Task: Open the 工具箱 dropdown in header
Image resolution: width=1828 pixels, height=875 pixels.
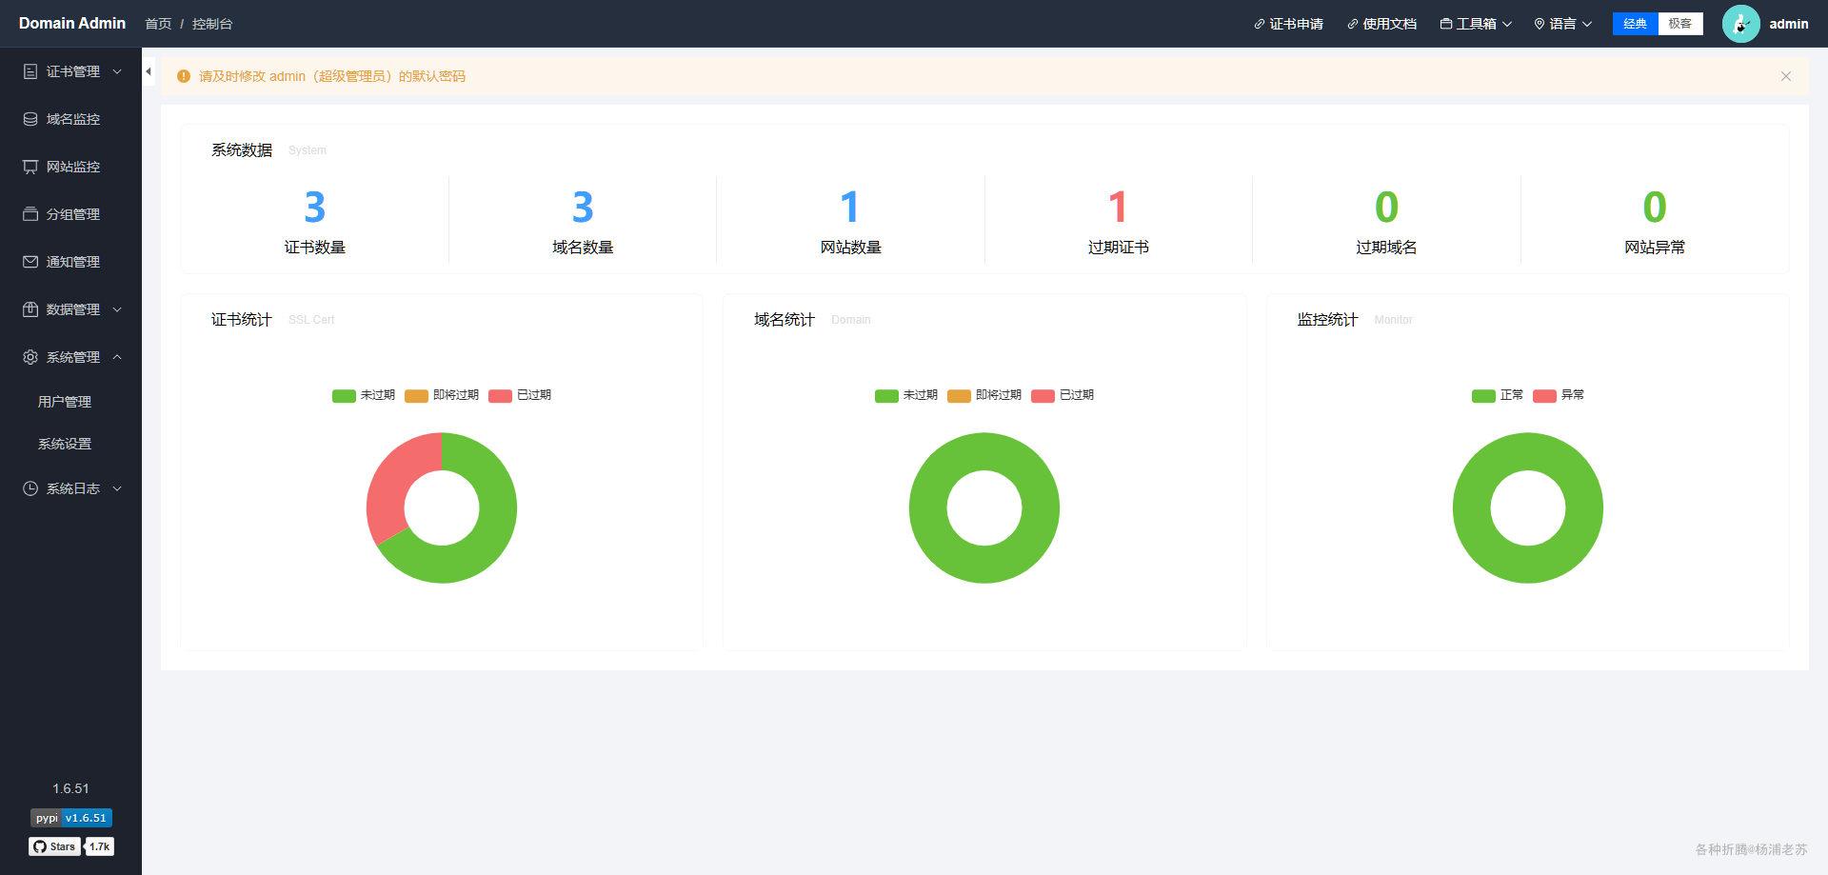Action: coord(1476,24)
